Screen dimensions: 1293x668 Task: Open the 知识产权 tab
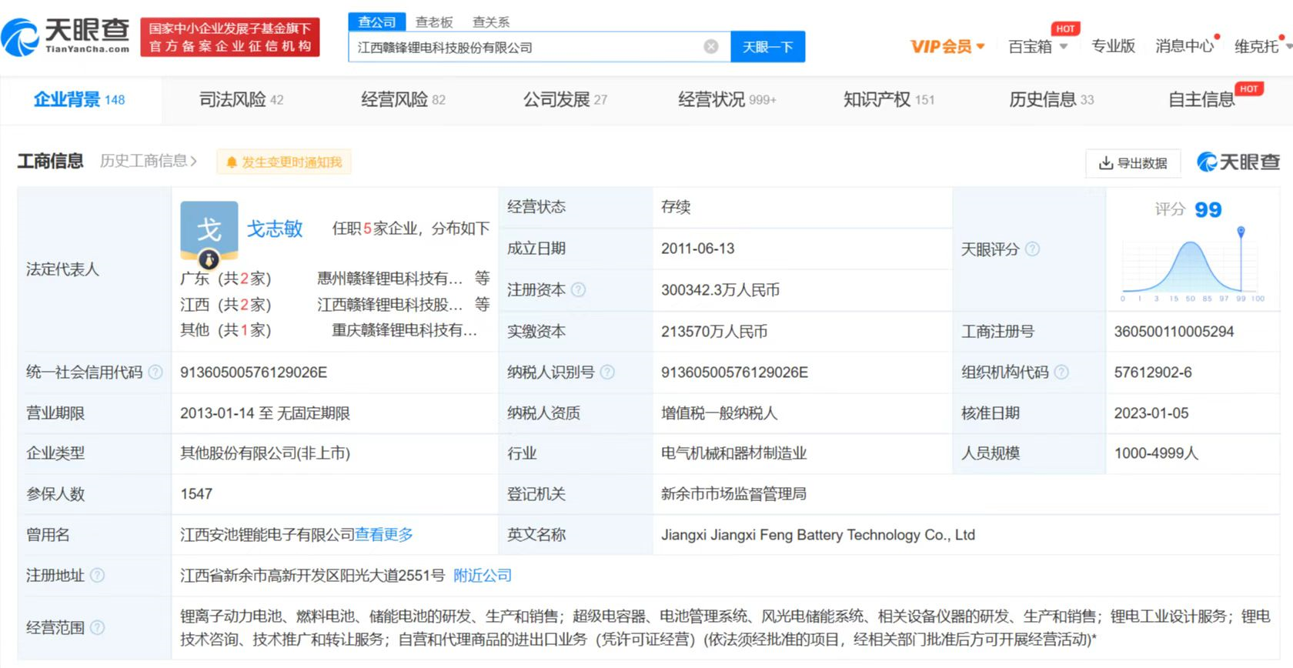(x=888, y=99)
